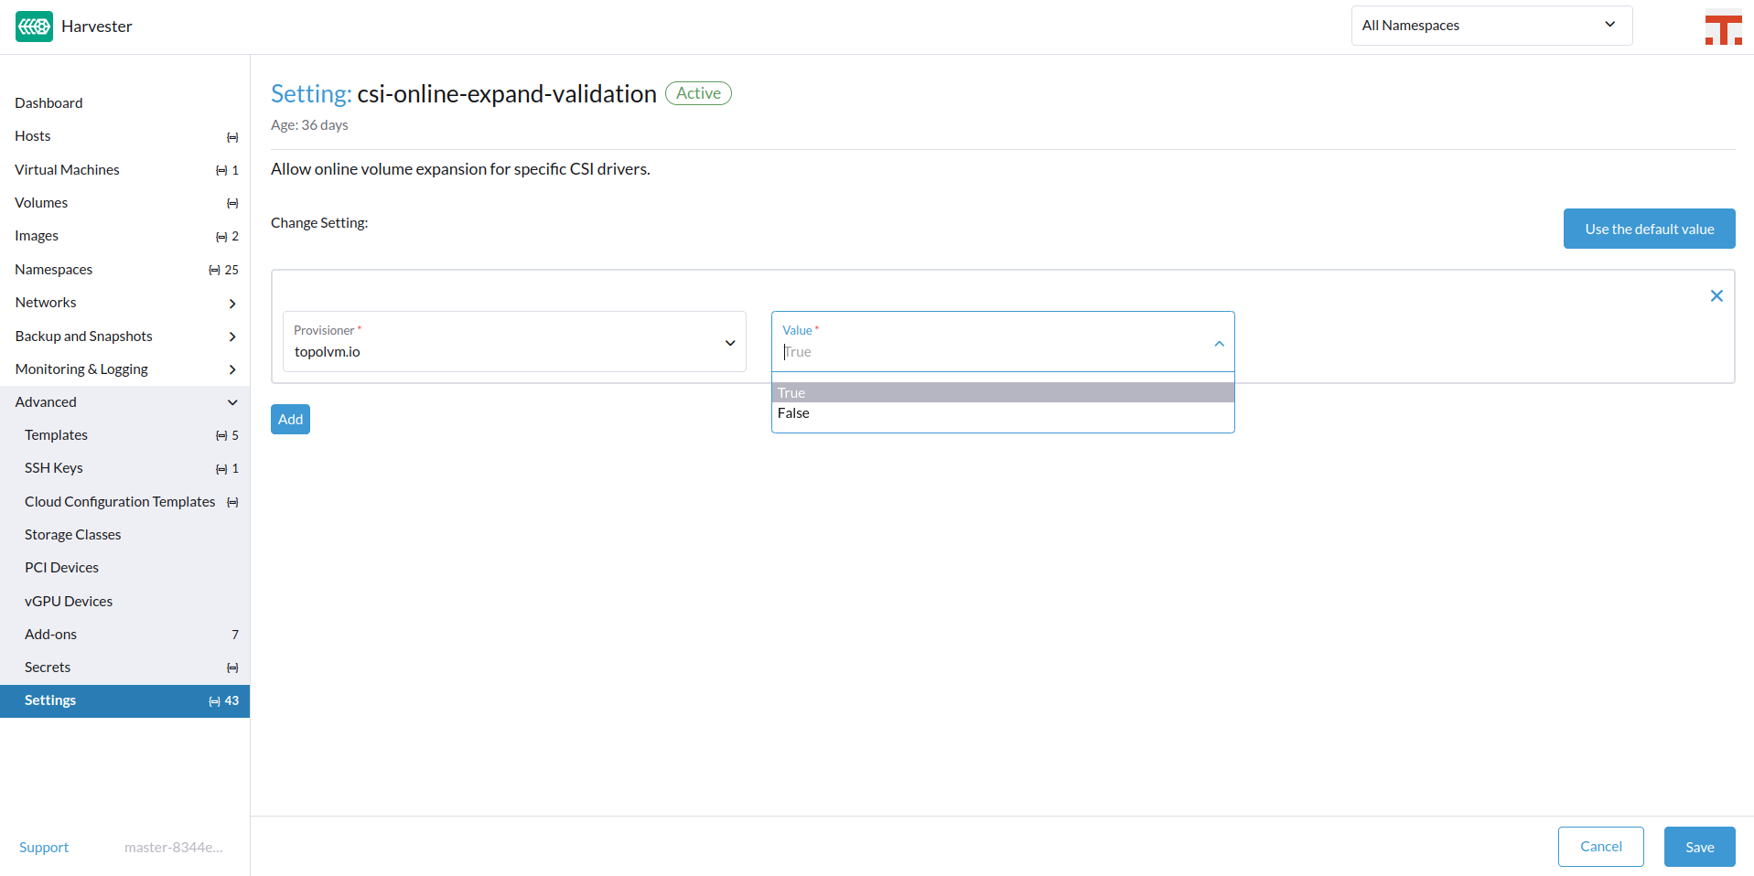The height and width of the screenshot is (876, 1754).
Task: Click the namespaced icon beside Volumes
Action: pyautogui.click(x=232, y=203)
